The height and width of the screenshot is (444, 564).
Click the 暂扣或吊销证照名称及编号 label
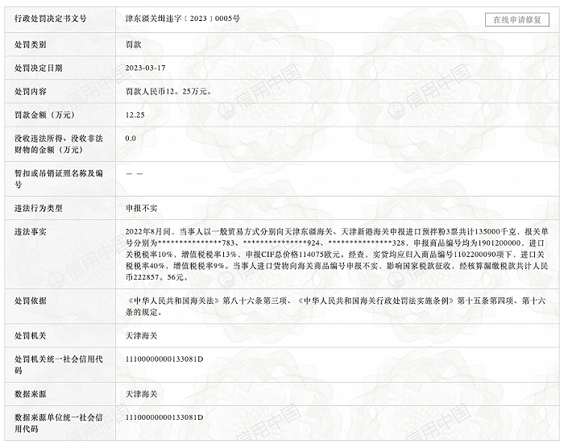coord(59,179)
